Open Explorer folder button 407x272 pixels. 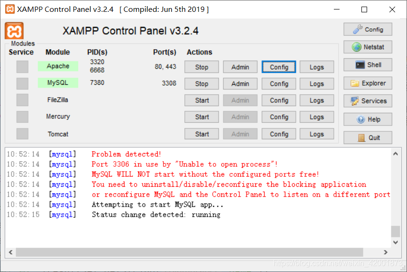point(368,83)
